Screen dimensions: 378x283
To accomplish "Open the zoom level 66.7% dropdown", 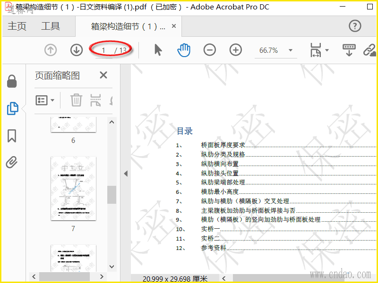I will pyautogui.click(x=291, y=50).
